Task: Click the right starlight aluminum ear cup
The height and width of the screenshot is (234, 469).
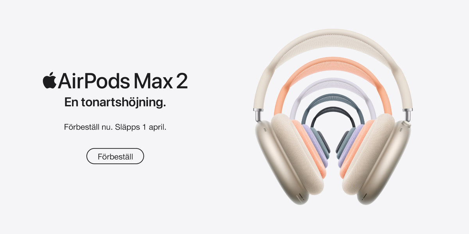Action: pyautogui.click(x=391, y=162)
